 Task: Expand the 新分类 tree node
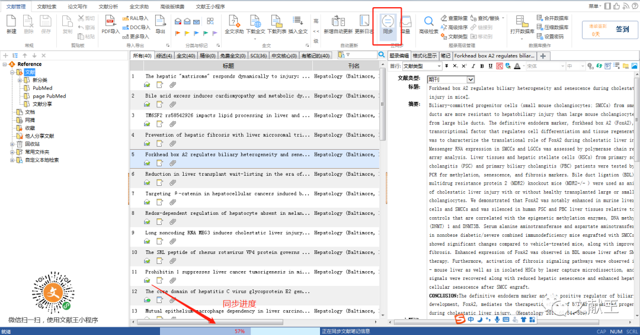click(x=20, y=80)
